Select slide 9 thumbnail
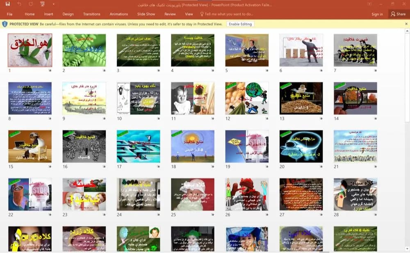Viewport: 410px width, 253px height. 84,98
